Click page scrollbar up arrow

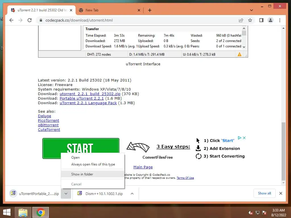pyautogui.click(x=283, y=28)
